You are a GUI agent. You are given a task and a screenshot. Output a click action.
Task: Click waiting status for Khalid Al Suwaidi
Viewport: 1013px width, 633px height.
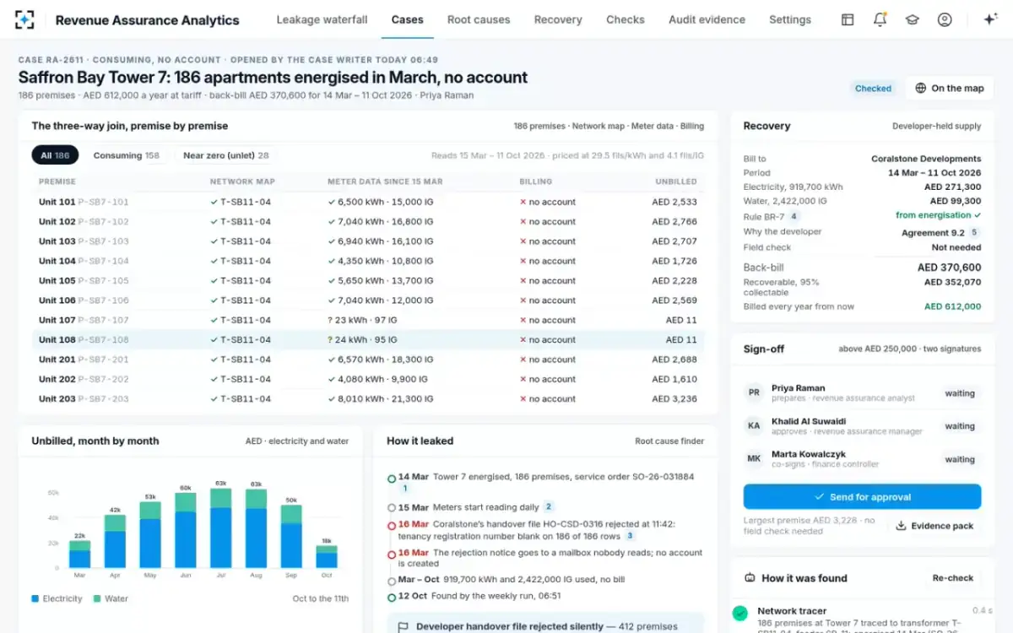tap(960, 426)
